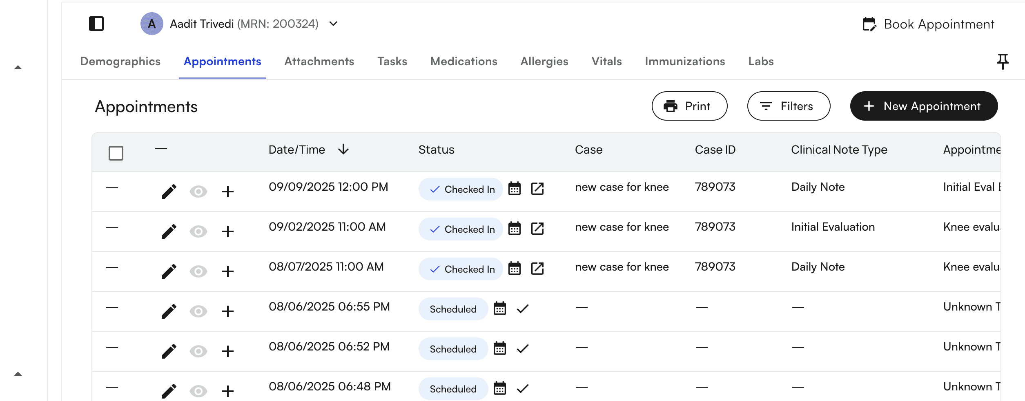Image resolution: width=1025 pixels, height=401 pixels.
Task: Click the eye icon on the 08/07/2025 row
Action: pos(198,271)
